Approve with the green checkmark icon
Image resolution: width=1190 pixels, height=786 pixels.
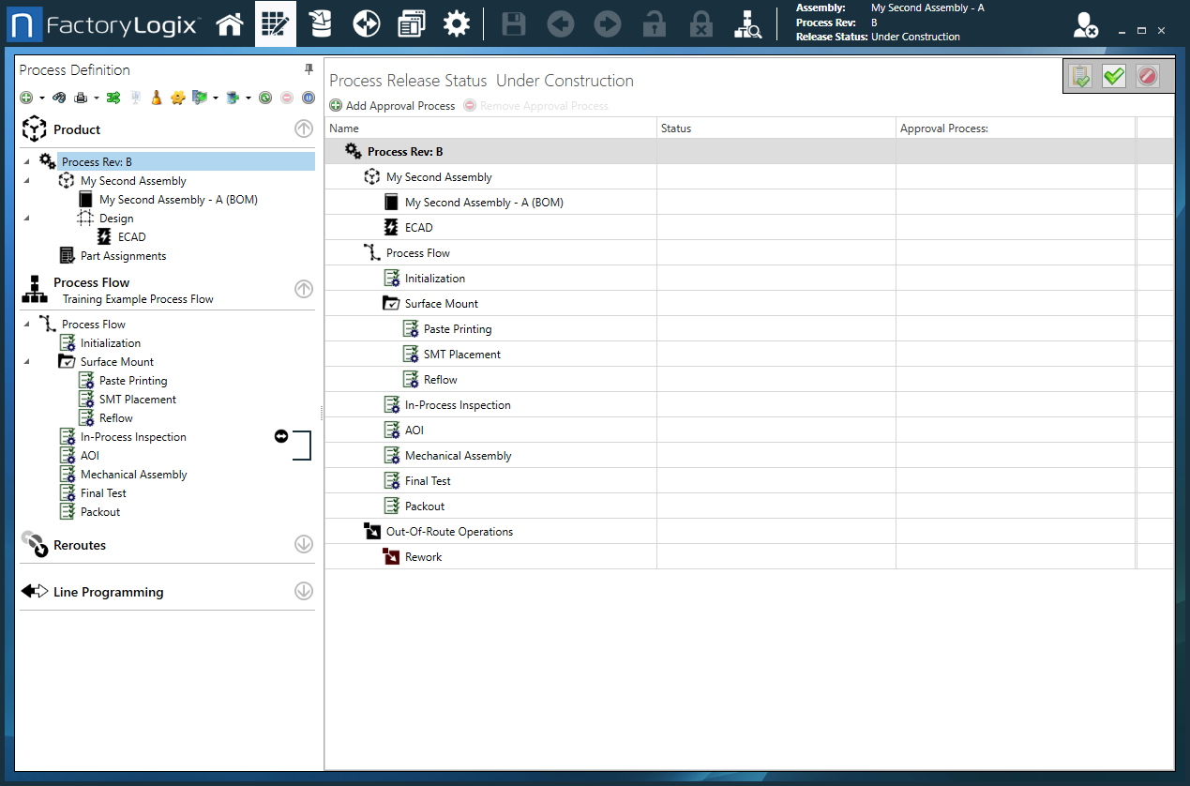coord(1113,76)
